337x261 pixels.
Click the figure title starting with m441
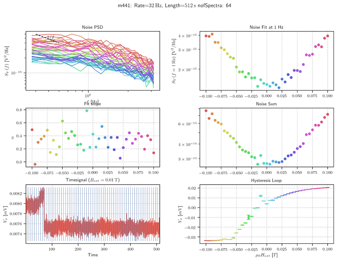tap(168, 6)
